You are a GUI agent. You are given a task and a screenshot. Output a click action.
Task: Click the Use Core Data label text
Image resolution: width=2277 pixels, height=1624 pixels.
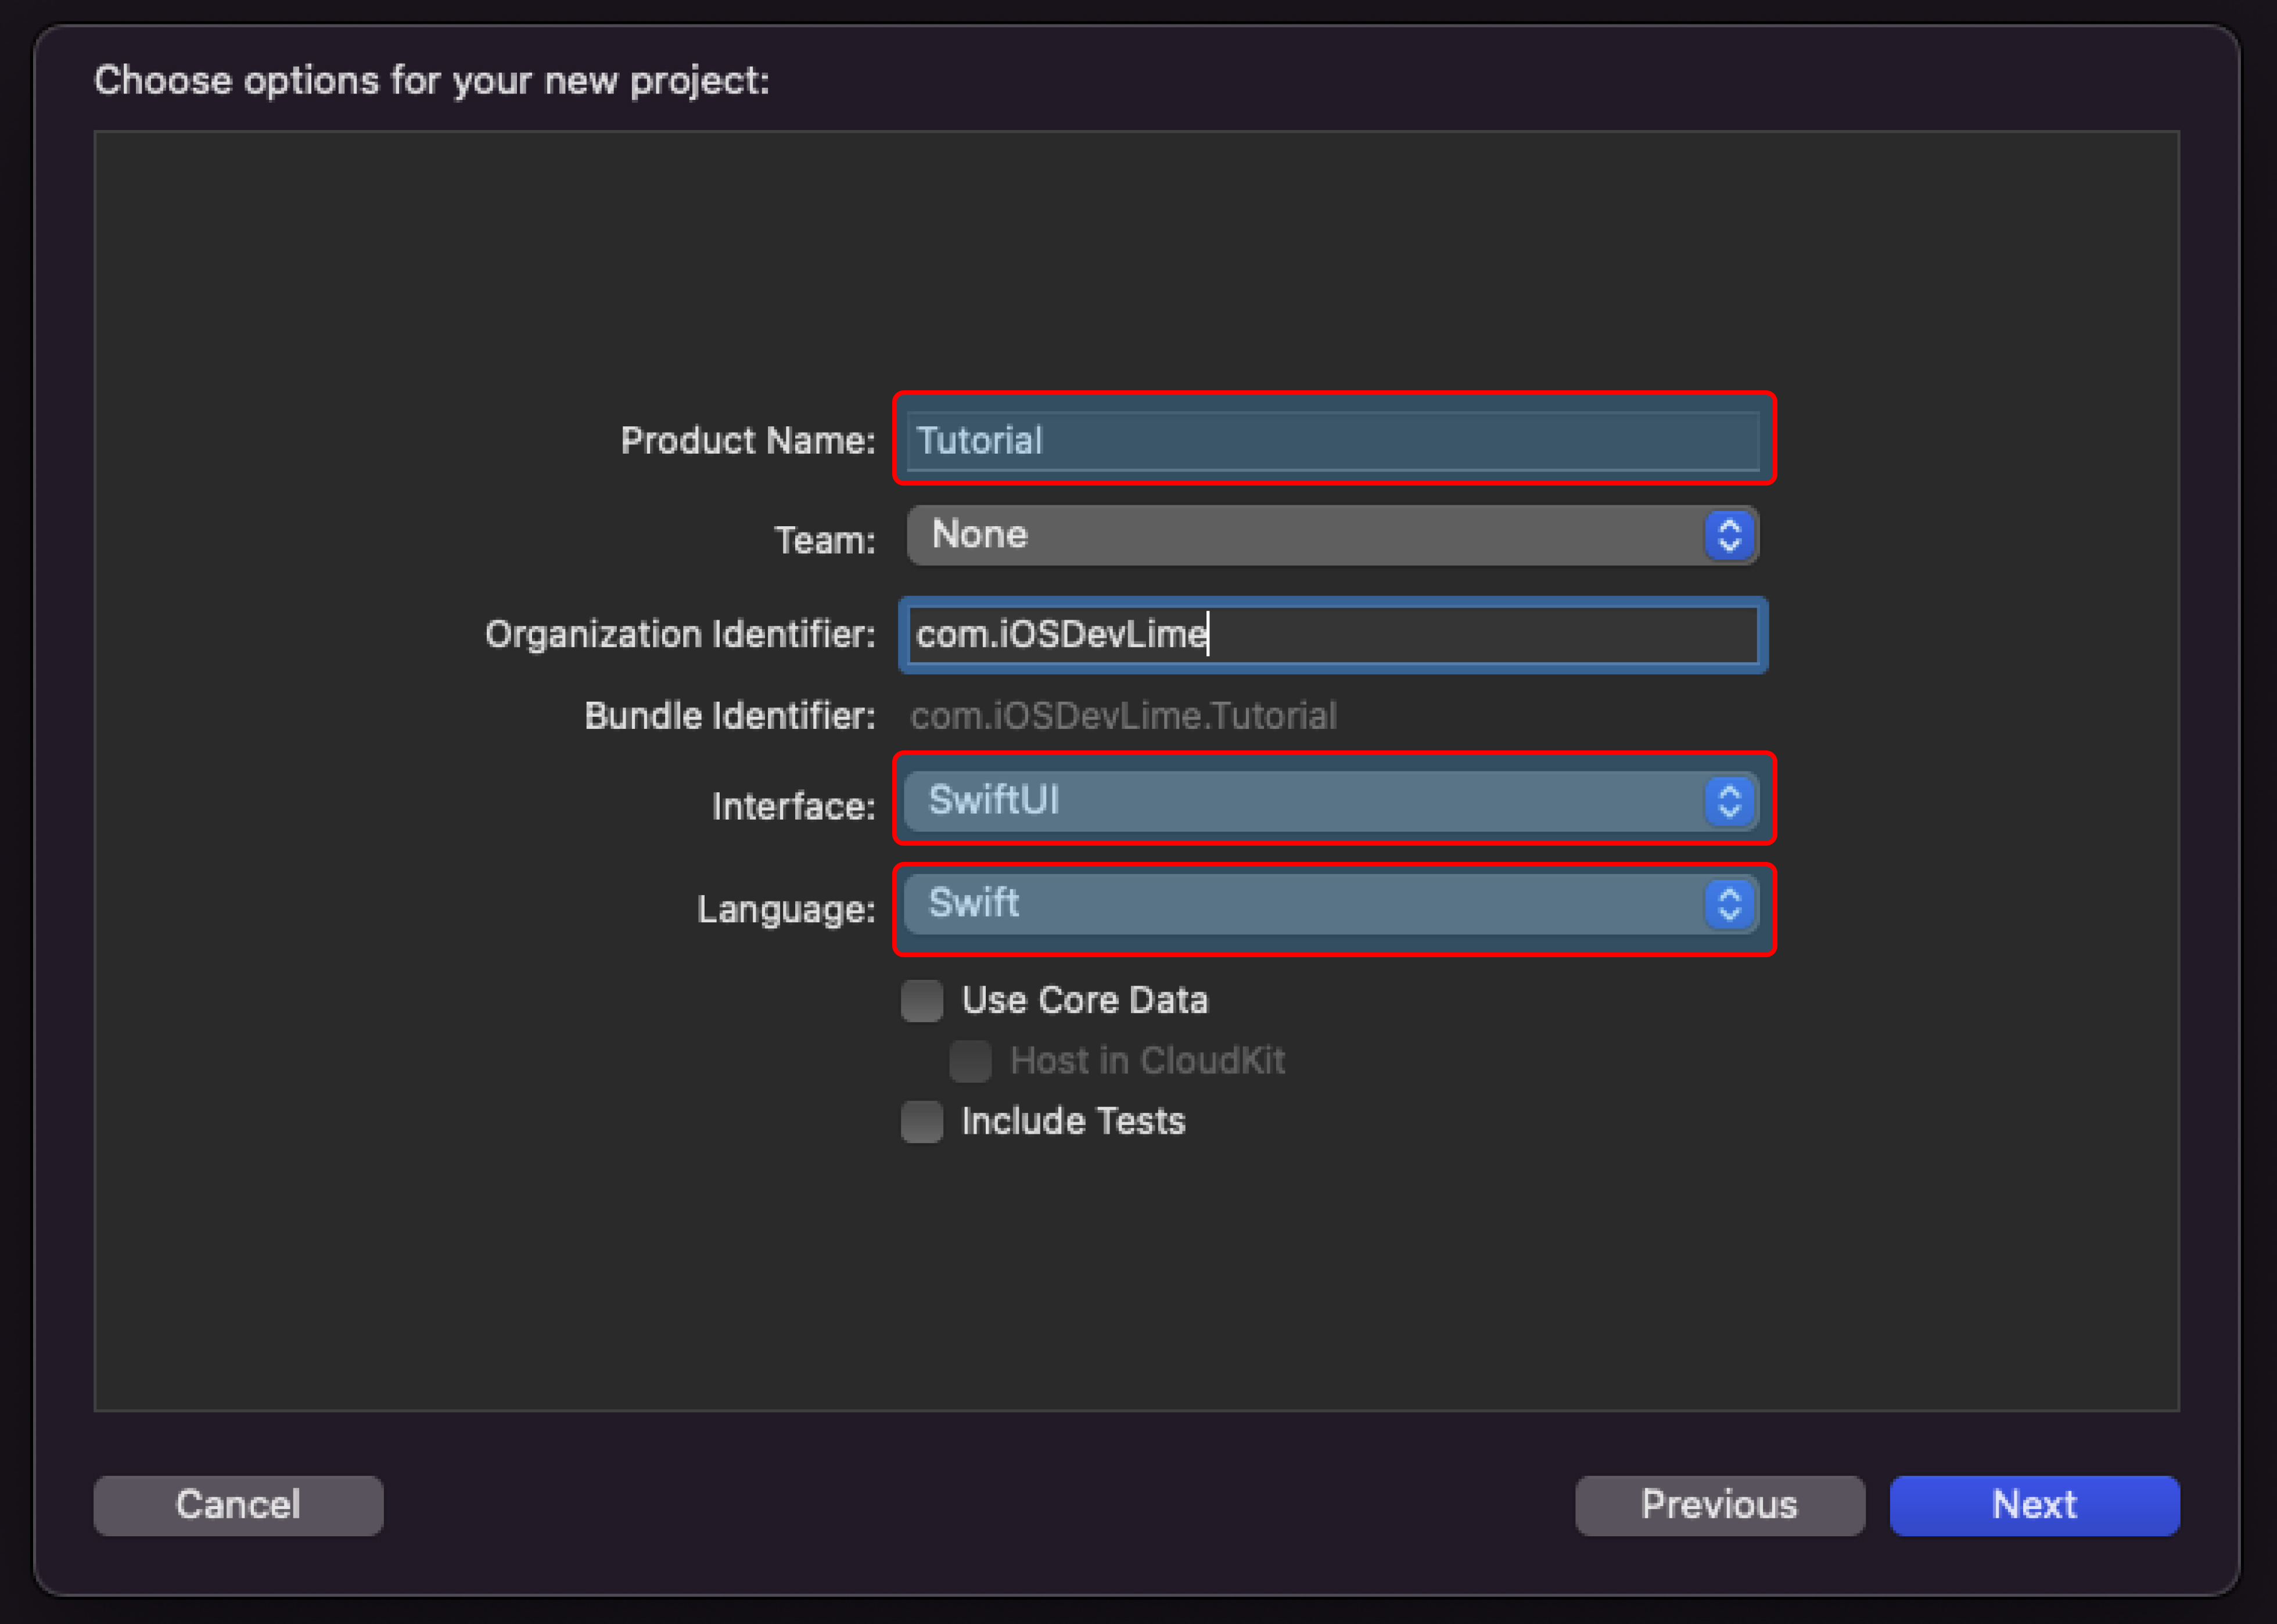(1084, 1001)
